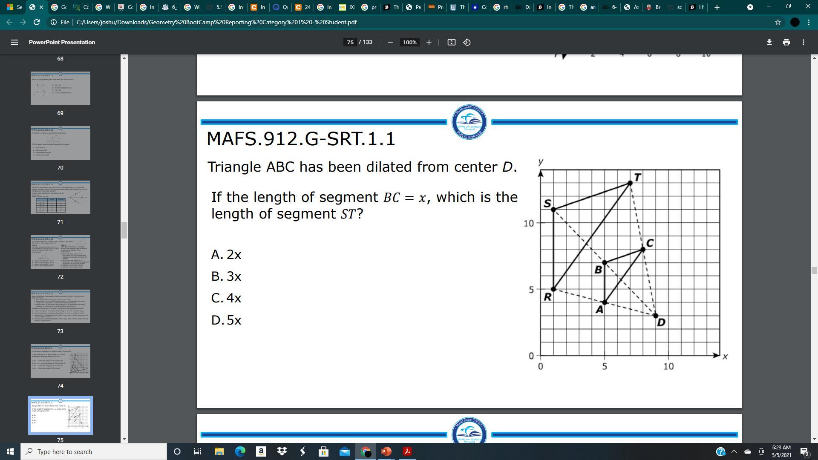
Task: Download the PDF file
Action: (769, 42)
